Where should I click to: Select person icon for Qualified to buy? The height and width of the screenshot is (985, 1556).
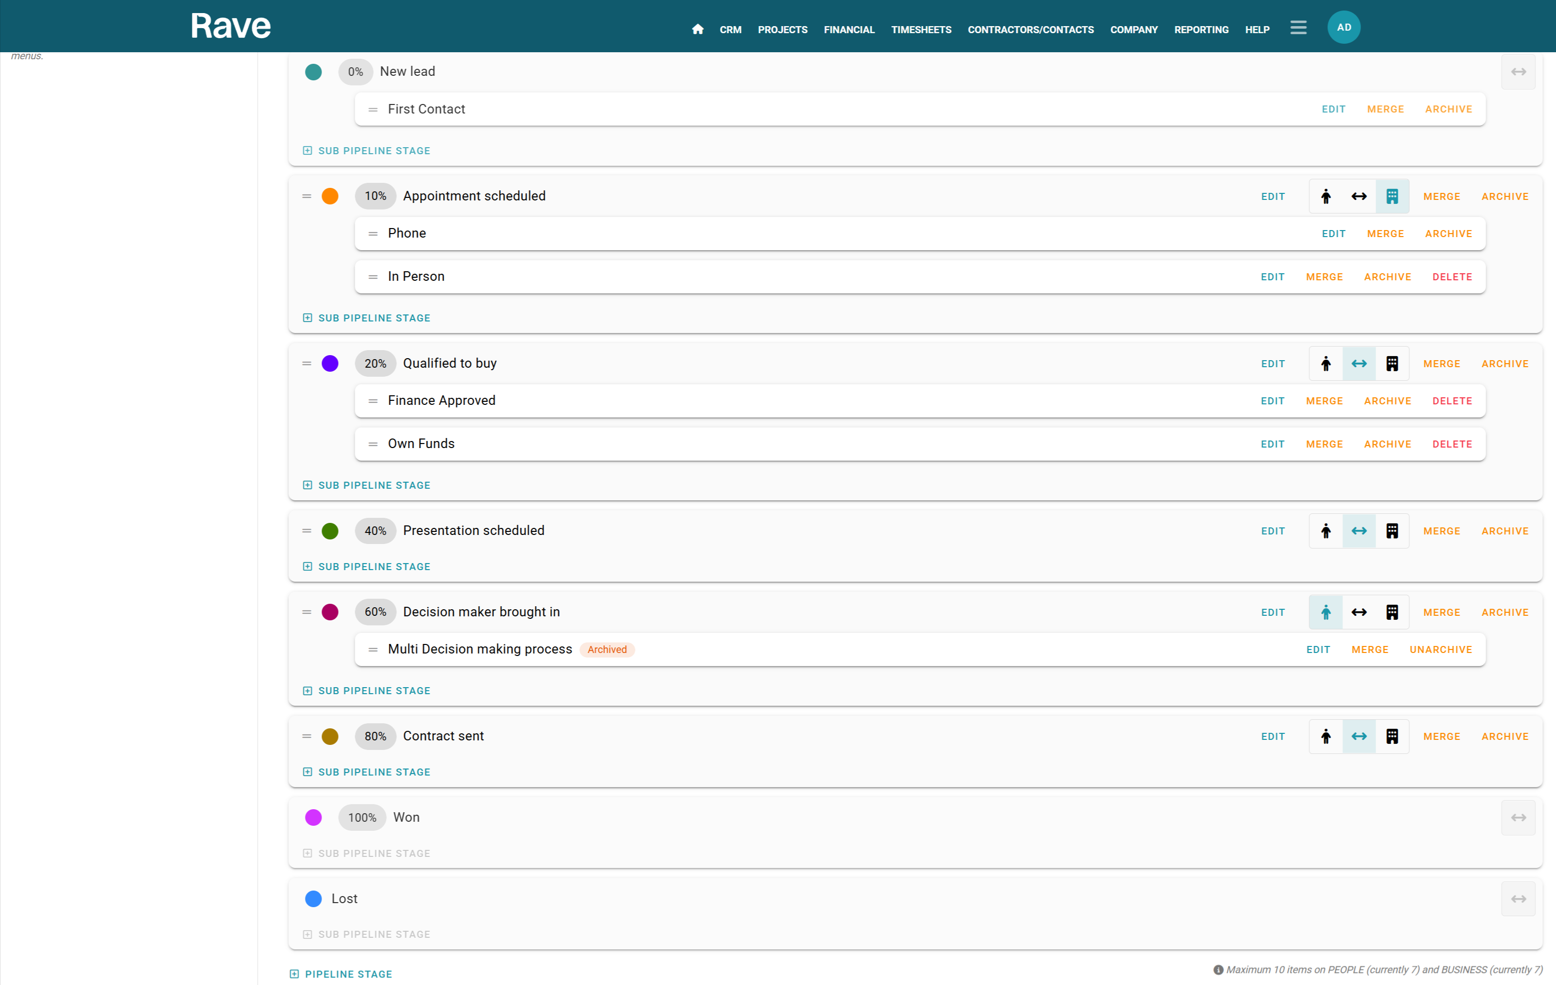[1326, 364]
